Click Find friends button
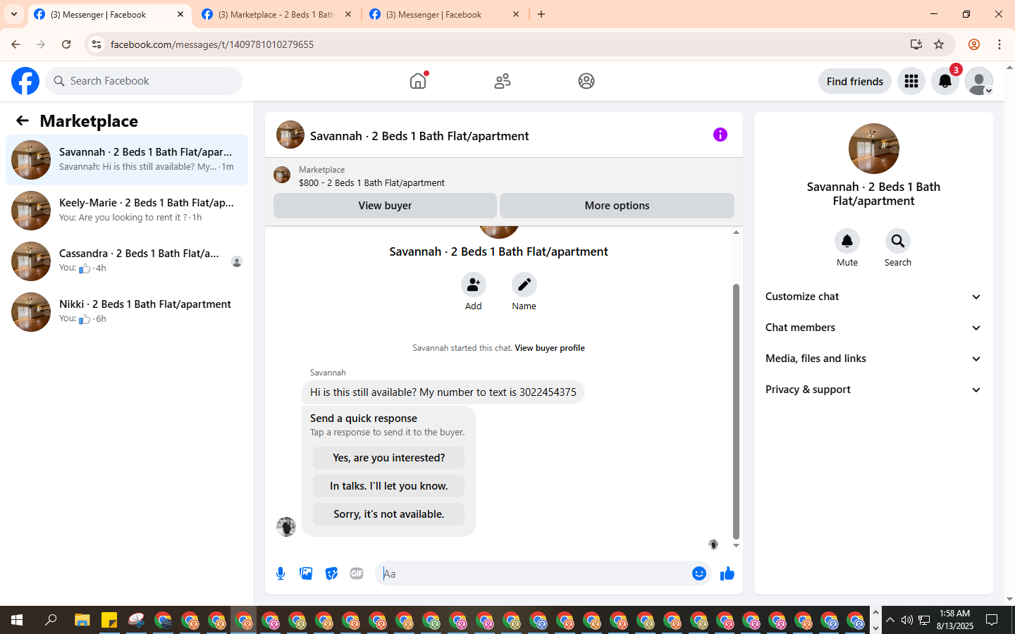The height and width of the screenshot is (634, 1015). coord(855,81)
